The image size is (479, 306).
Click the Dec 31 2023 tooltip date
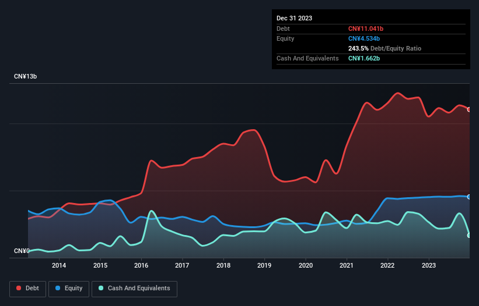[x=294, y=18]
